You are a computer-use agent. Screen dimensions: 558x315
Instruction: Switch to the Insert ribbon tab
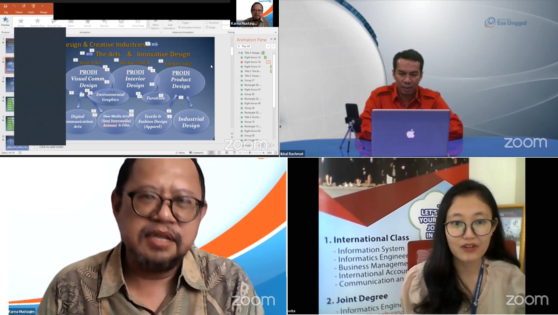[x=31, y=12]
